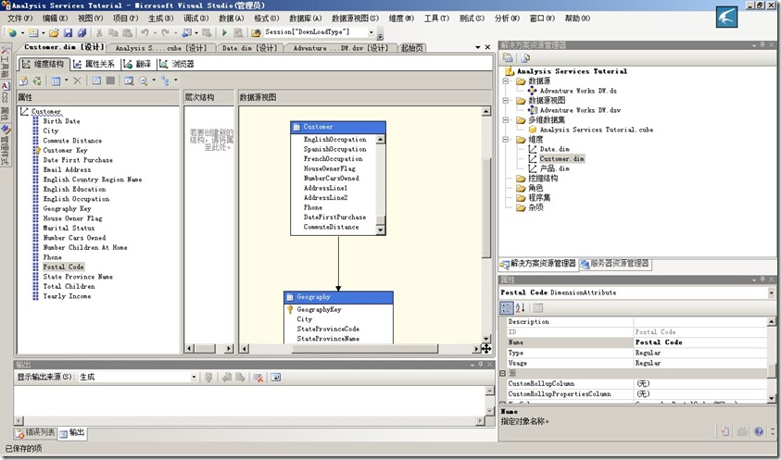Switch to the 错误列表 tab

35,432
